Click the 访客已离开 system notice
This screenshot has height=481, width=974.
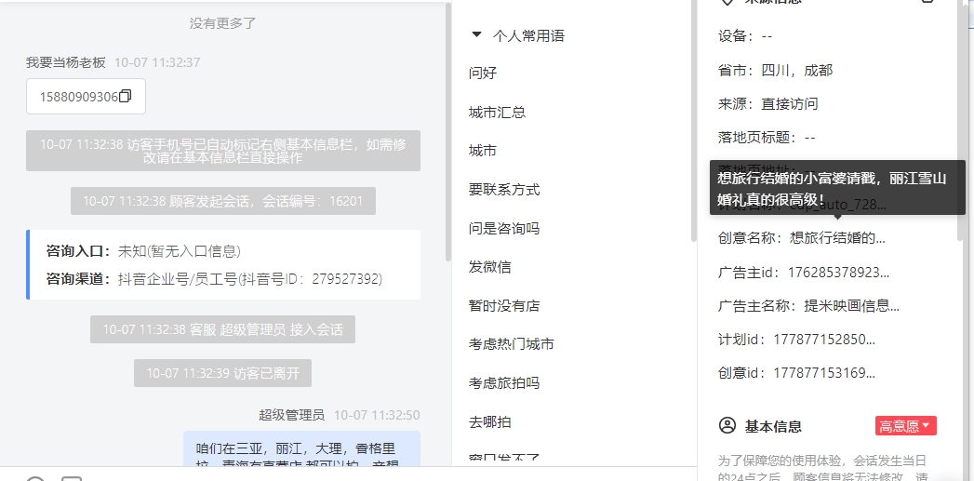point(223,373)
